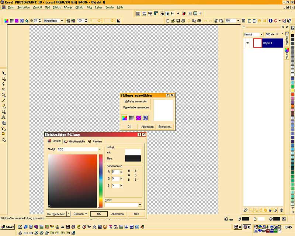The width and height of the screenshot is (295, 236).
Task: Select the Crop tool in toolbox
Action: [x=4, y=89]
